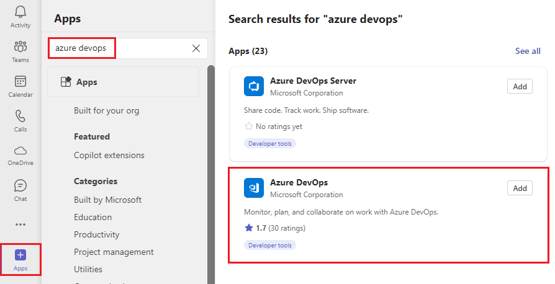This screenshot has width=555, height=284.
Task: Select Copilot extensions
Action: [109, 155]
